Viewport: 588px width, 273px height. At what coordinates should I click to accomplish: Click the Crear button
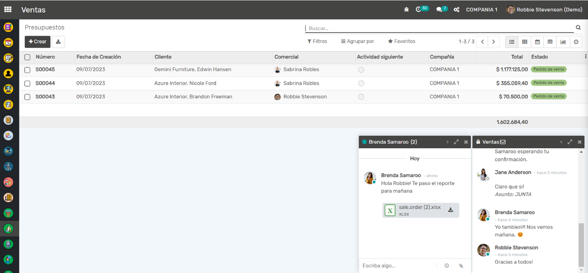38,42
